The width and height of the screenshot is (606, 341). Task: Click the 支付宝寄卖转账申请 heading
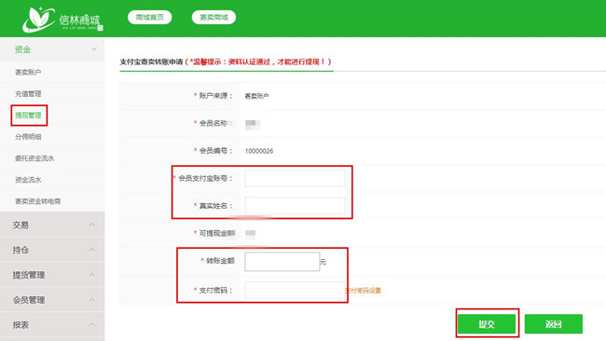pos(151,61)
